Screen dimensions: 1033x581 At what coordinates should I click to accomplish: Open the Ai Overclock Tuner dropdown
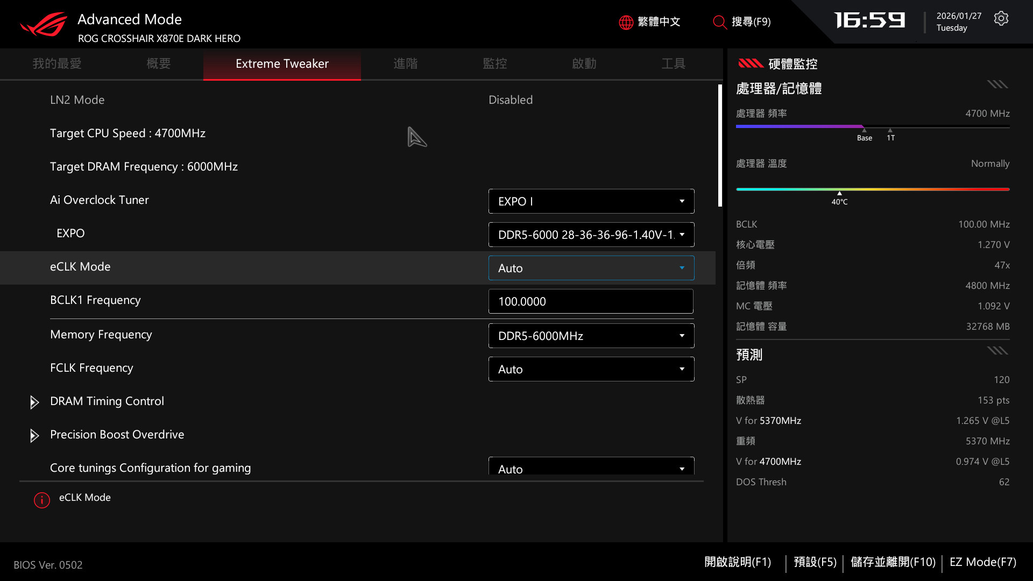591,201
